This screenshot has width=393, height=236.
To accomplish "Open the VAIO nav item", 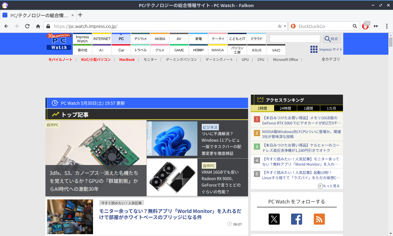I will (x=276, y=50).
